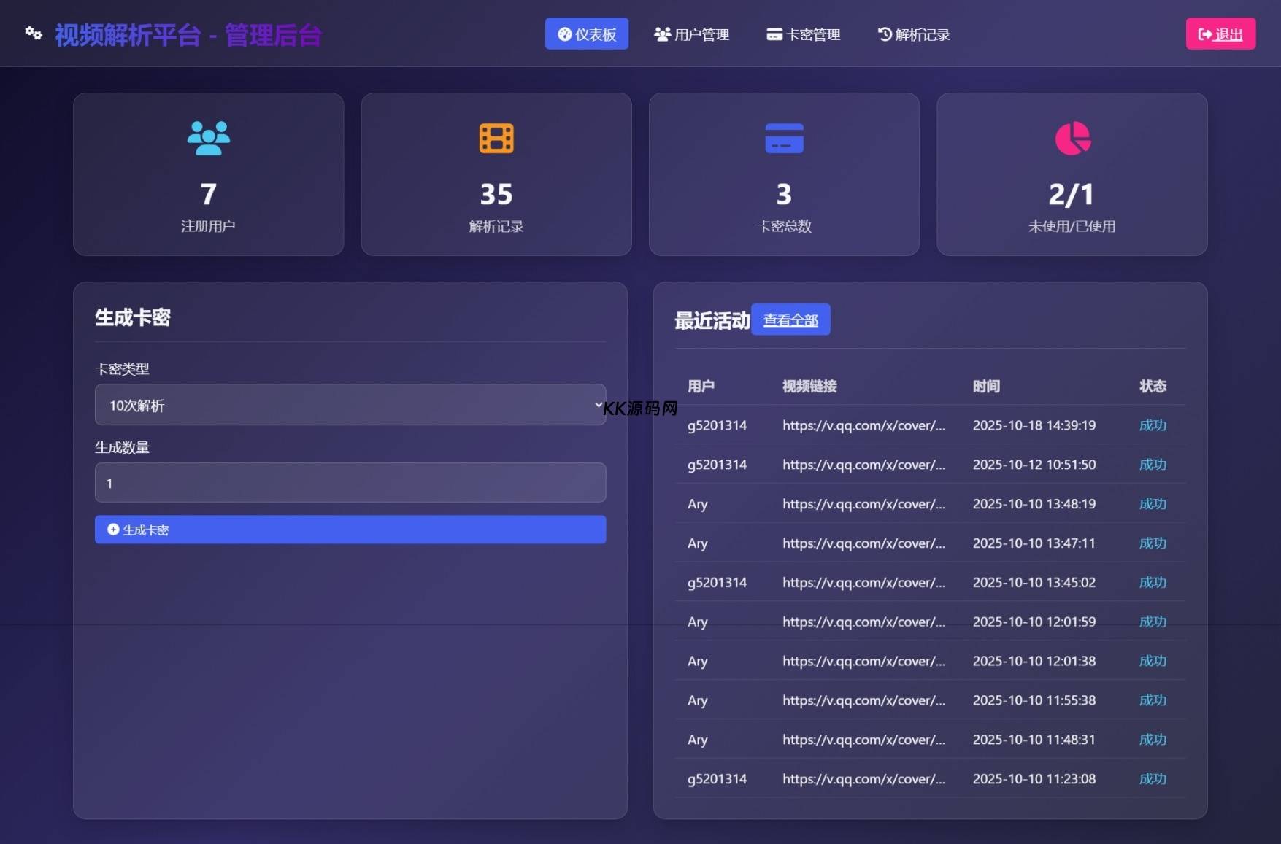Click the pink pie chart icon
Screen dimensions: 1281x844
tap(1072, 138)
